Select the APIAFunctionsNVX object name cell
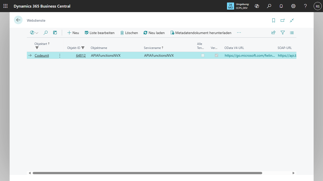This screenshot has height=181, width=323. 105,55
